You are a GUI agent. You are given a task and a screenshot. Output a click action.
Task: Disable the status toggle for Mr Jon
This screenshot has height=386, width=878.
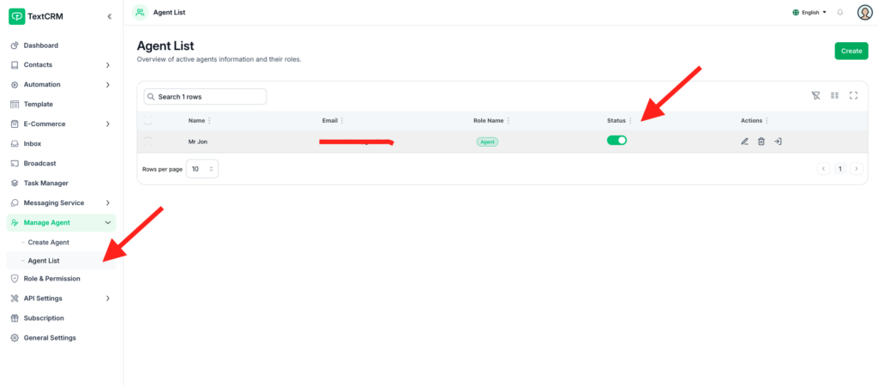click(x=616, y=141)
